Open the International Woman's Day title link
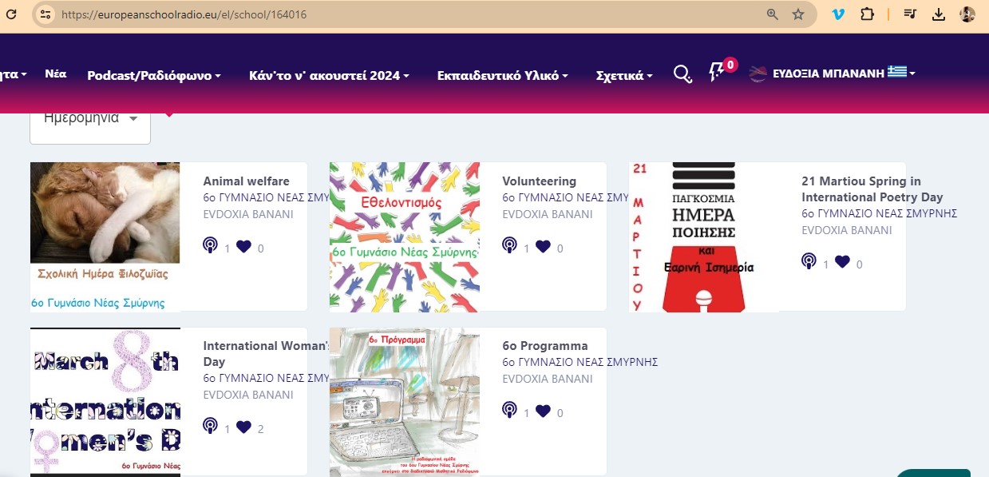Viewport: 989px width, 477px height. (x=266, y=354)
